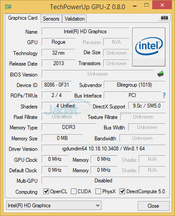Click the Transistors Unknown field

coord(116,63)
